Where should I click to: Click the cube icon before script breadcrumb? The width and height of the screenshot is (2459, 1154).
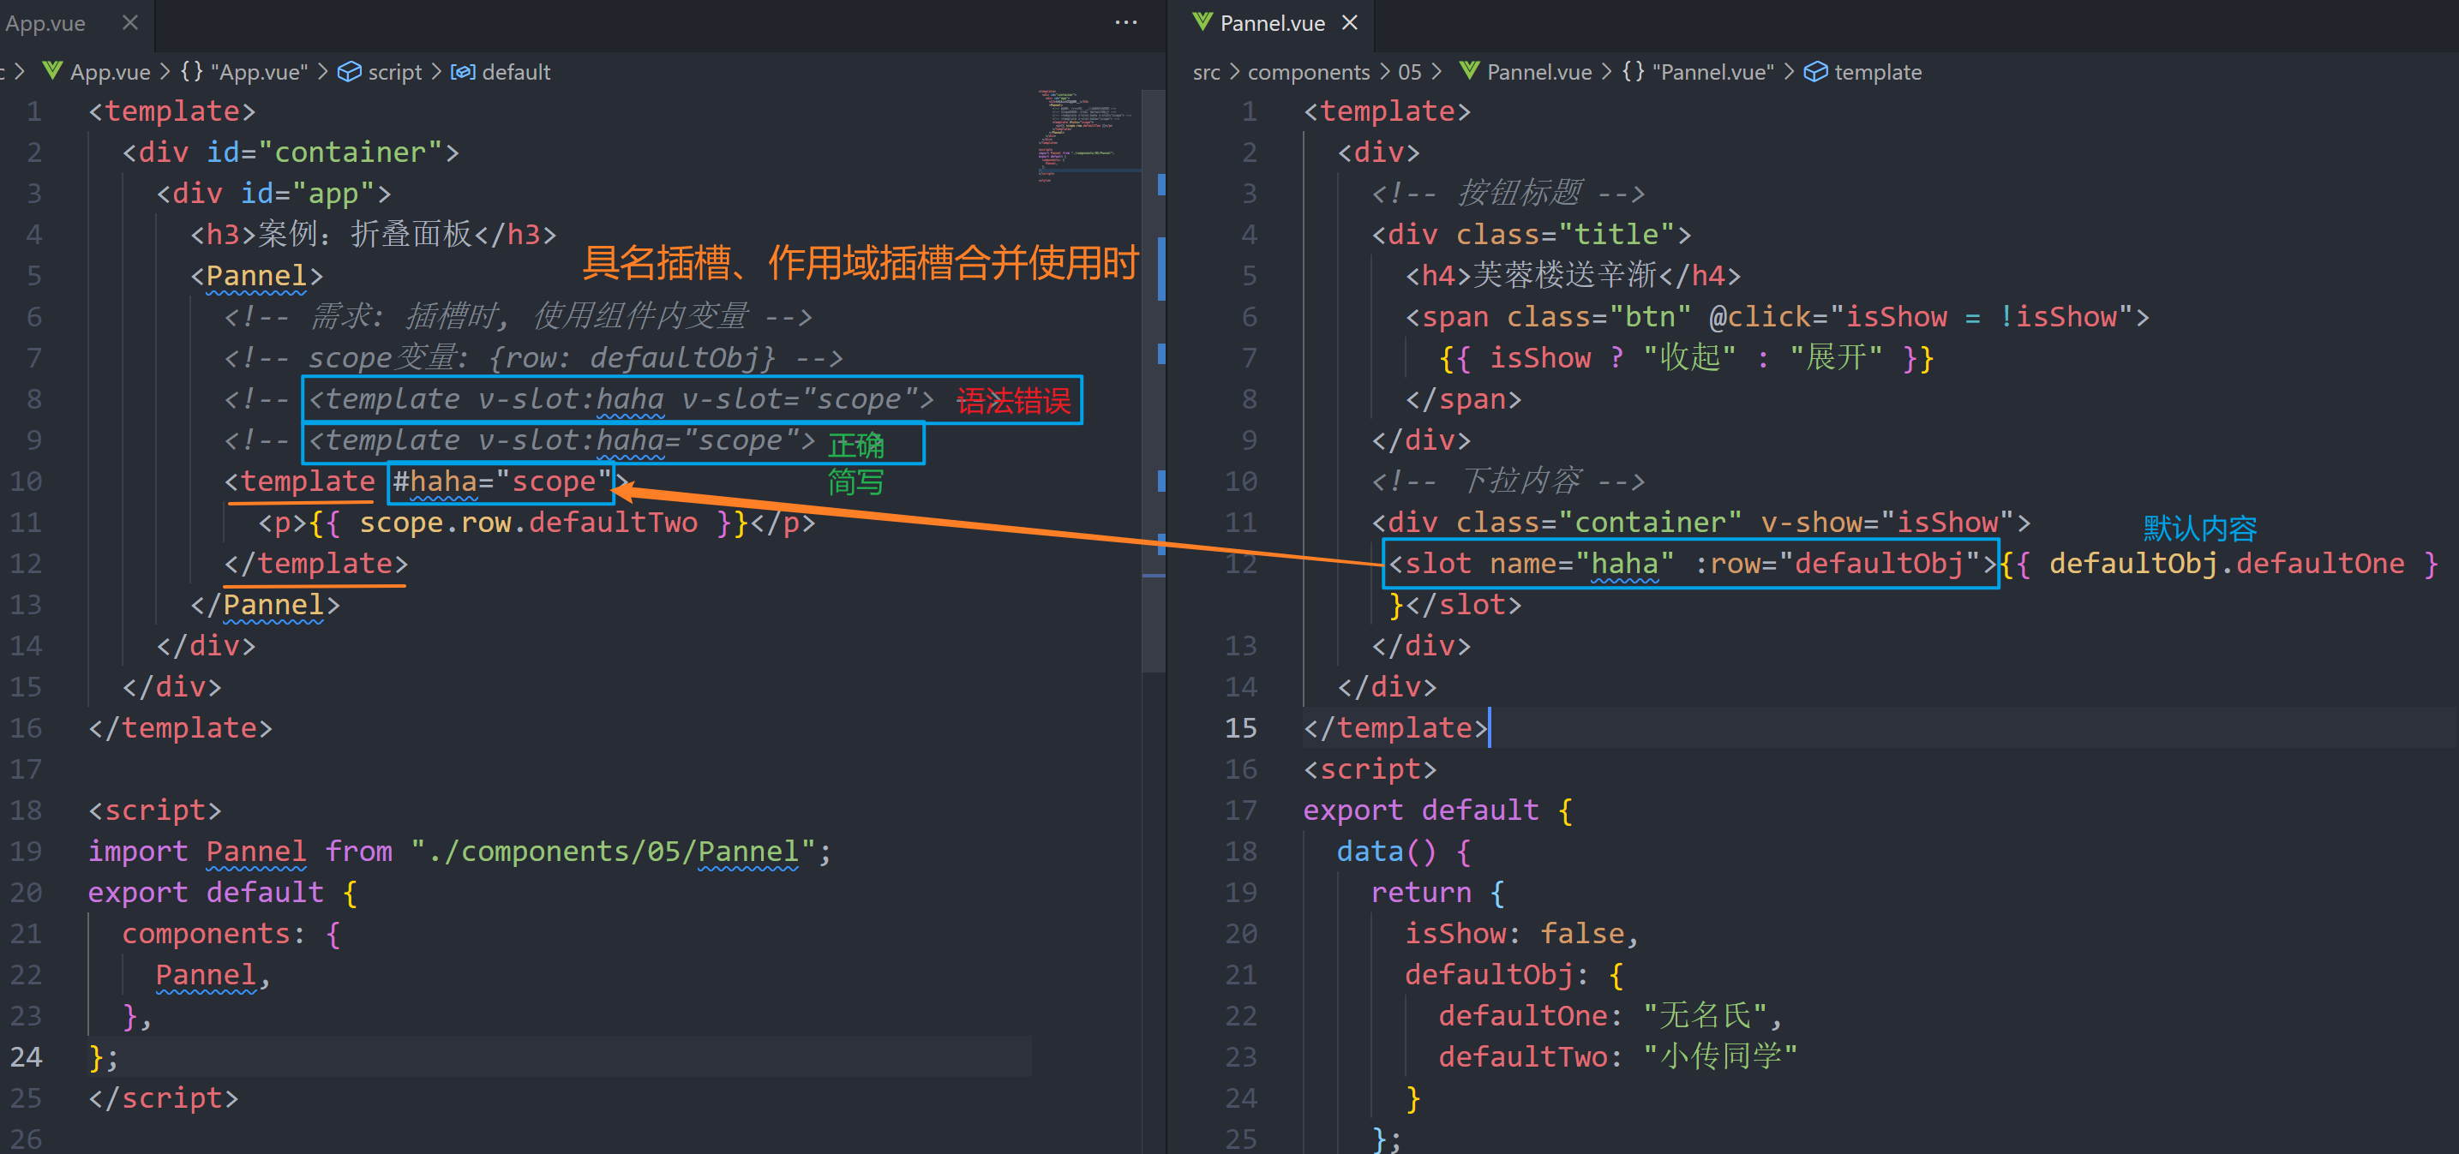tap(350, 72)
